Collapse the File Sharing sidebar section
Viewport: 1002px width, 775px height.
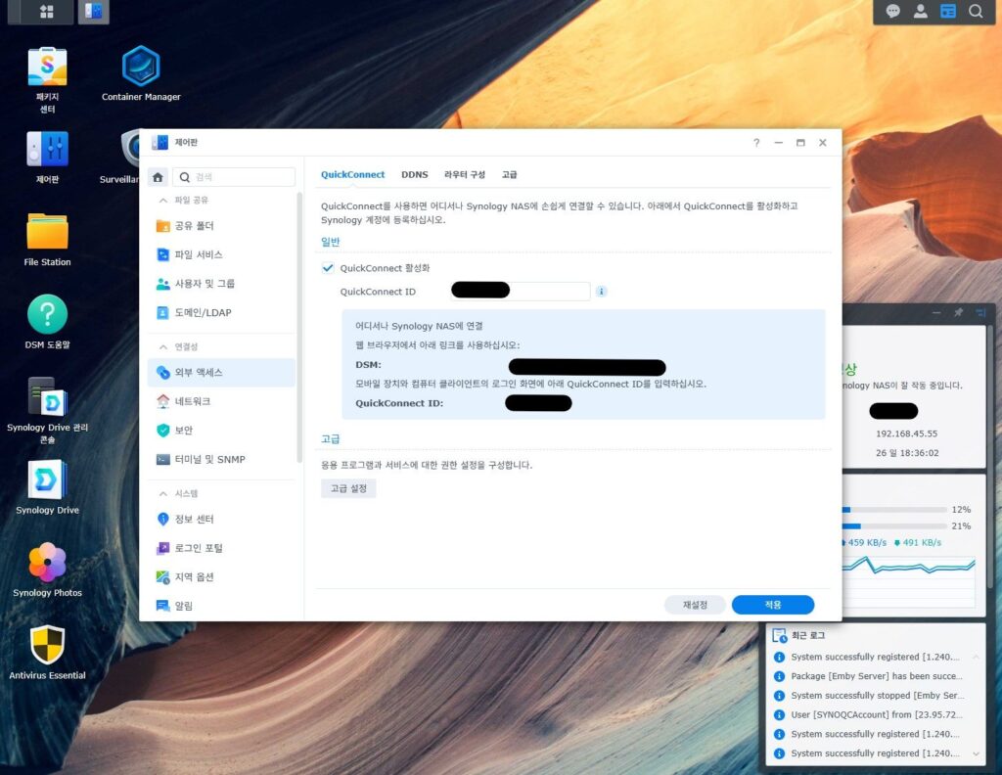(163, 200)
